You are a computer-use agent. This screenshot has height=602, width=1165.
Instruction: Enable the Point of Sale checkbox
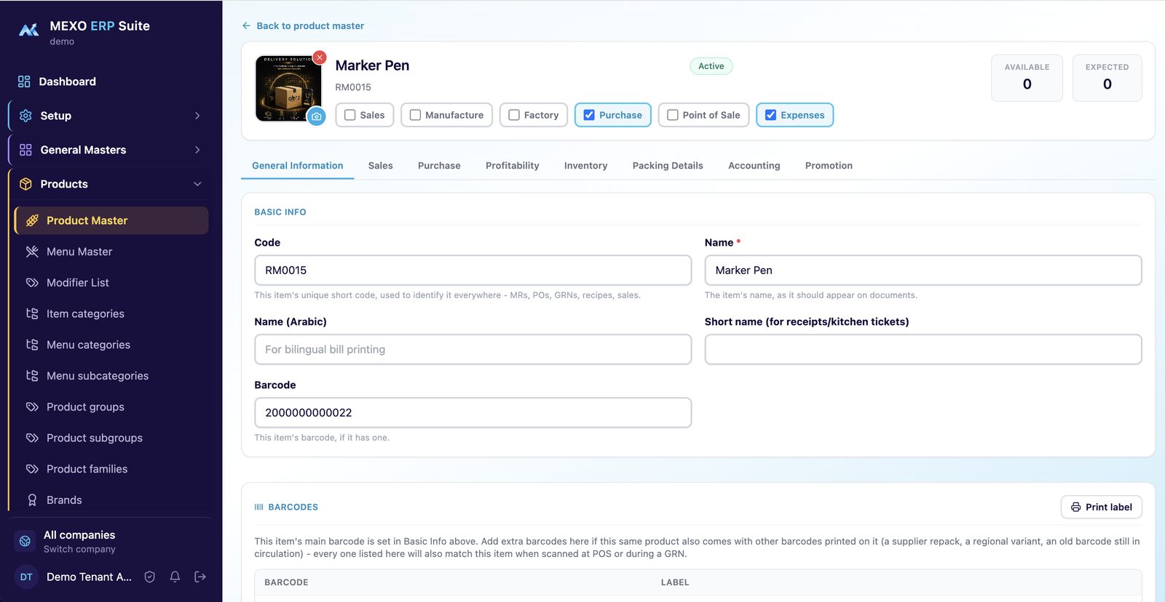click(673, 115)
